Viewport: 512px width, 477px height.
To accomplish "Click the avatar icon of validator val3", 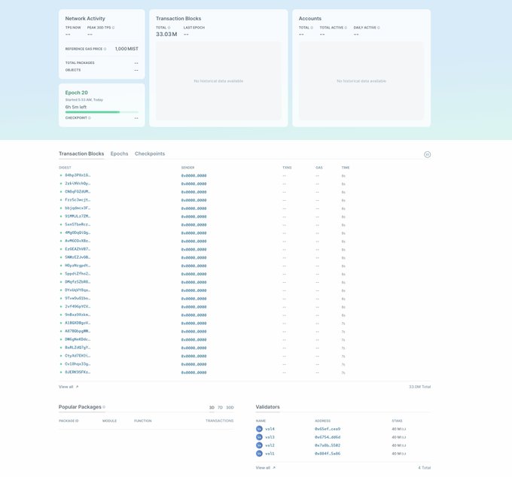I will point(259,437).
